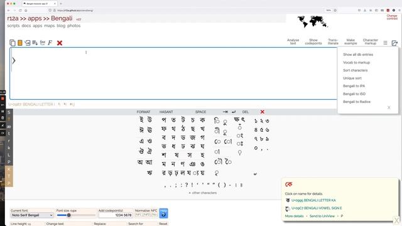This screenshot has height=226, width=402.
Task: Expand the 'other characters' section
Action: point(203,193)
